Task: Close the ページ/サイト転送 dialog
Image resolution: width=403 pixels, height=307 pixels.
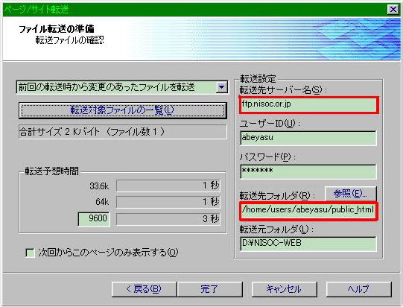Action: coord(393,10)
